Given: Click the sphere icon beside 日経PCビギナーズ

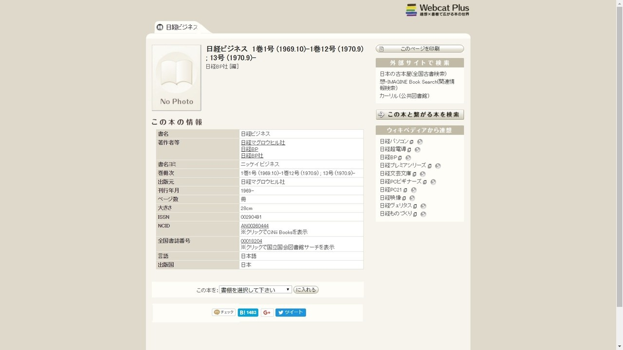Looking at the screenshot, I should (x=433, y=182).
